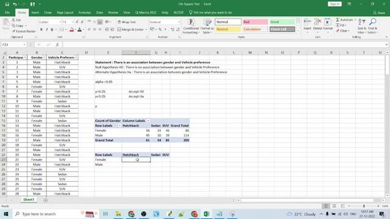Open the pivot Column Labels filter dropdown
390x219 pixels.
pos(148,120)
